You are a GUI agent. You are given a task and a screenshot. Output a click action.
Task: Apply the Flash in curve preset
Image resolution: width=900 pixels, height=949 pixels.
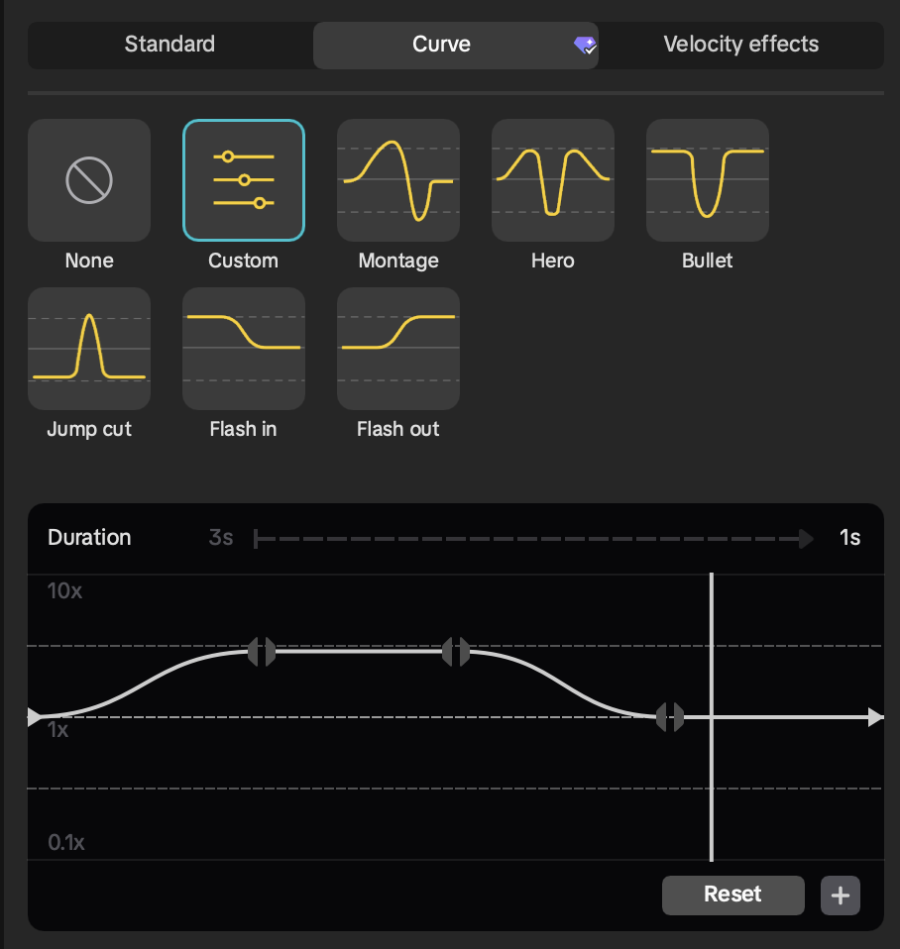click(244, 349)
